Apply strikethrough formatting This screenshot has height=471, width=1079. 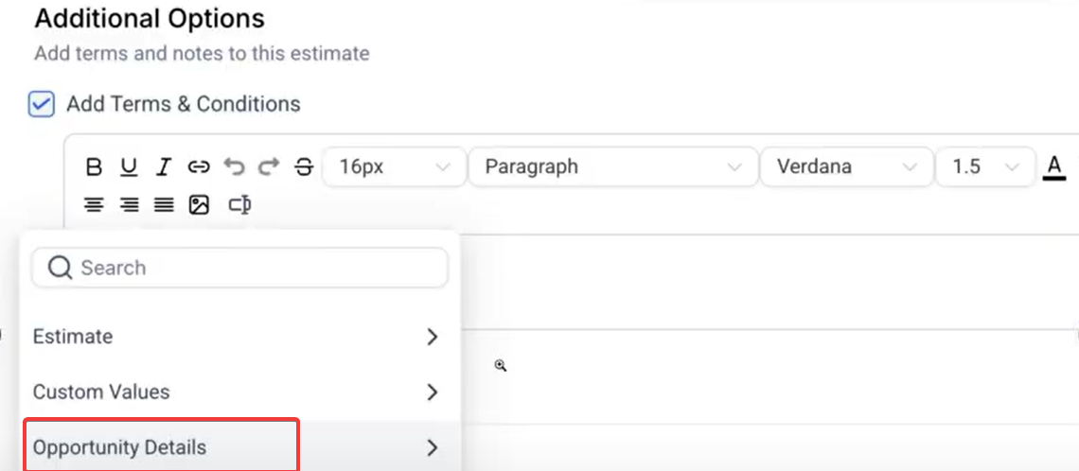[304, 167]
